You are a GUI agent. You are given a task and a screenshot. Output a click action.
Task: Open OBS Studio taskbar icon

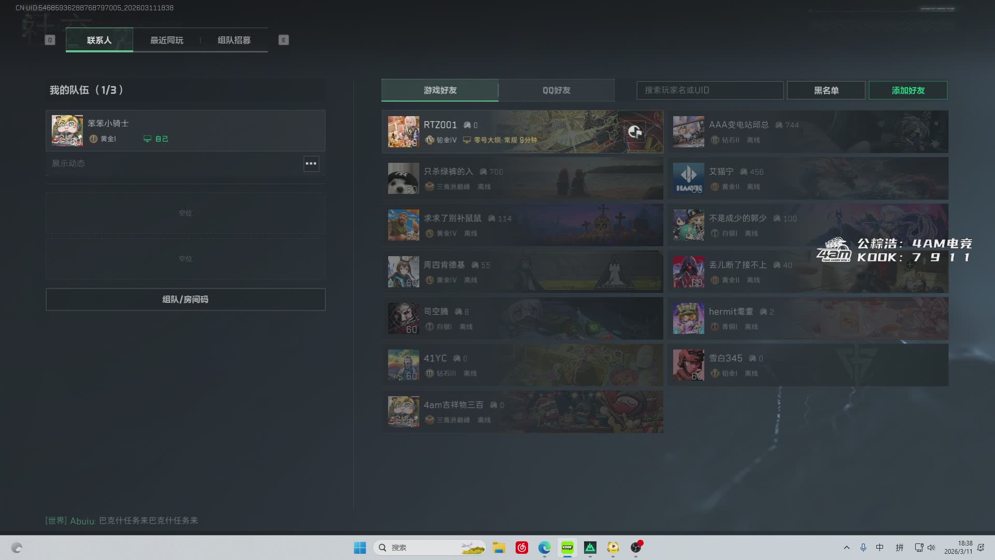pyautogui.click(x=636, y=548)
